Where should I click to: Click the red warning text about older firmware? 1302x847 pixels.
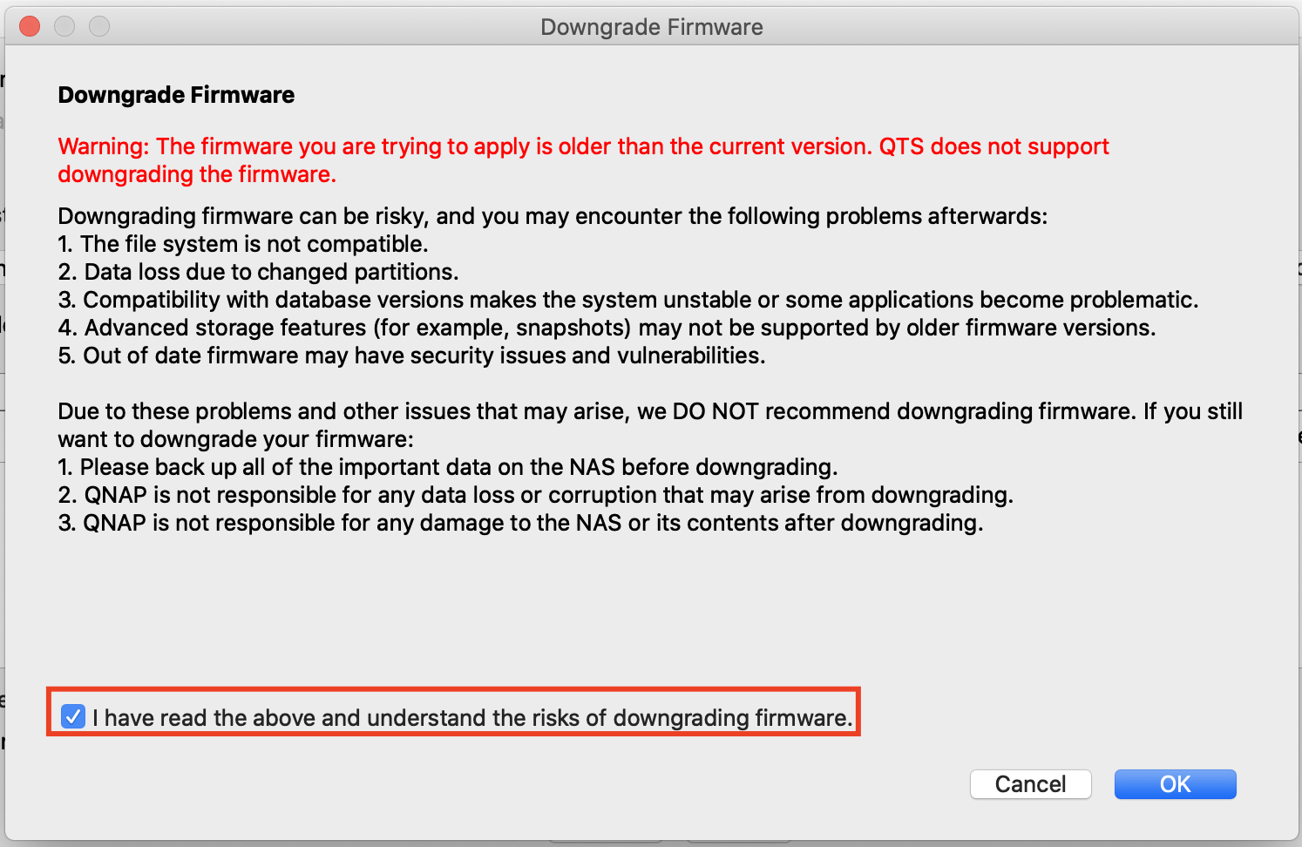[x=583, y=160]
